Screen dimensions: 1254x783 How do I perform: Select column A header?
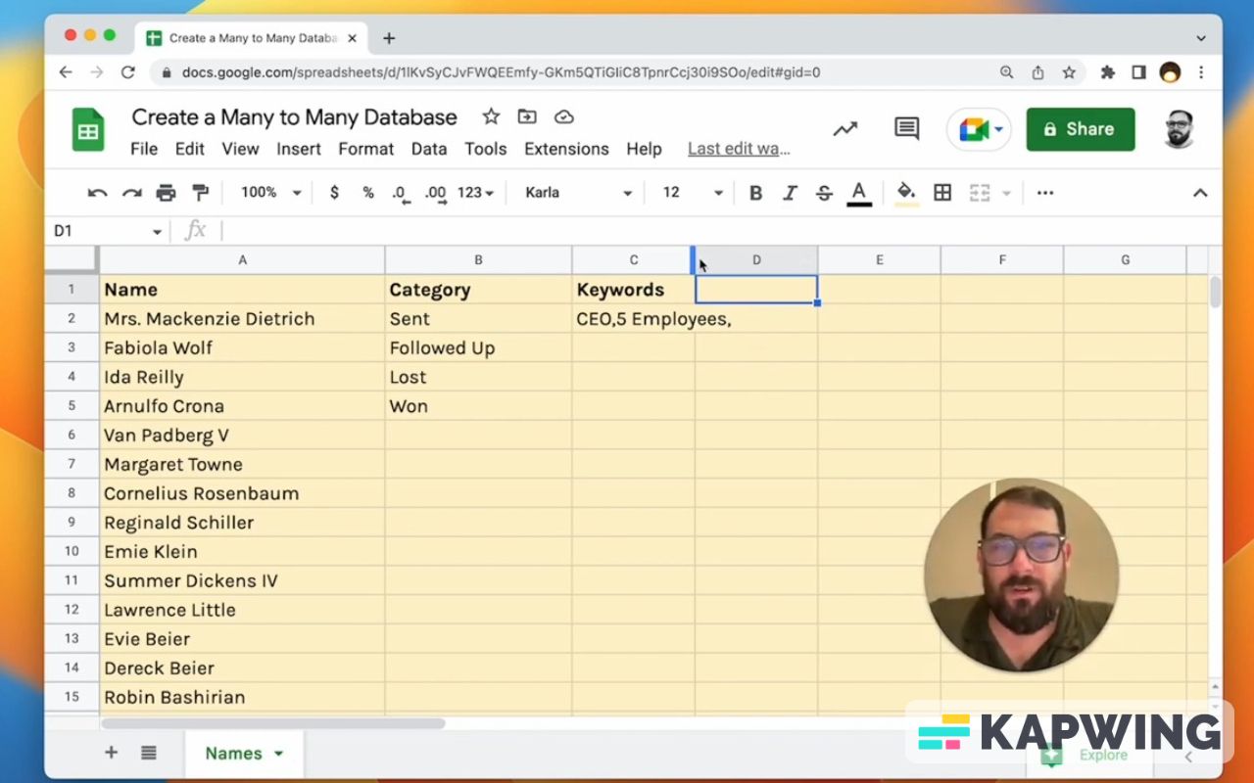(x=242, y=260)
